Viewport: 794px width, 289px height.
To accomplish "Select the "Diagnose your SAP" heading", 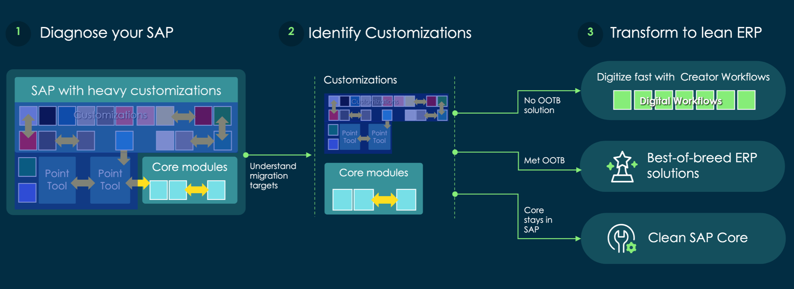I will [106, 33].
